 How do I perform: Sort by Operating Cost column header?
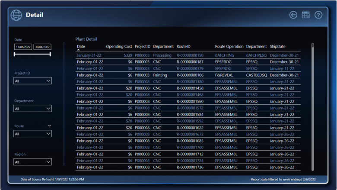(119, 46)
